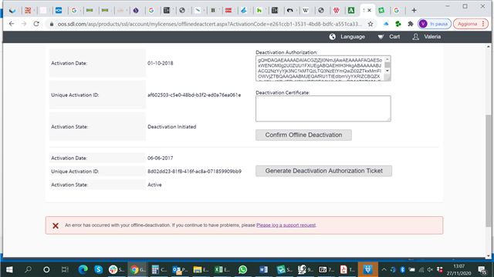Open the notification center icon
The height and width of the screenshot is (277, 494).
point(482,270)
